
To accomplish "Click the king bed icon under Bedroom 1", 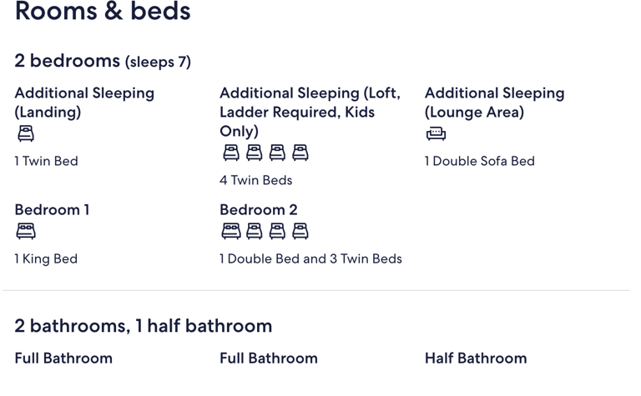I will click(x=26, y=231).
